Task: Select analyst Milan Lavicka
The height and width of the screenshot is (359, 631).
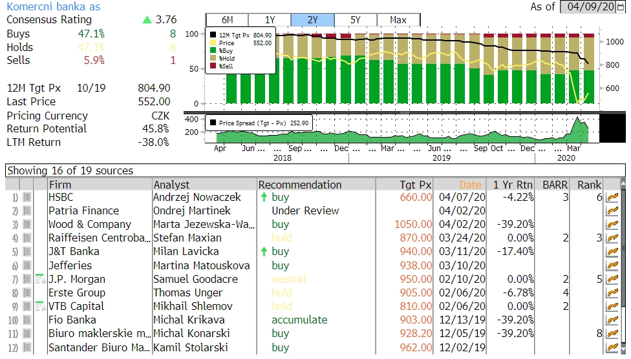Action: point(186,252)
